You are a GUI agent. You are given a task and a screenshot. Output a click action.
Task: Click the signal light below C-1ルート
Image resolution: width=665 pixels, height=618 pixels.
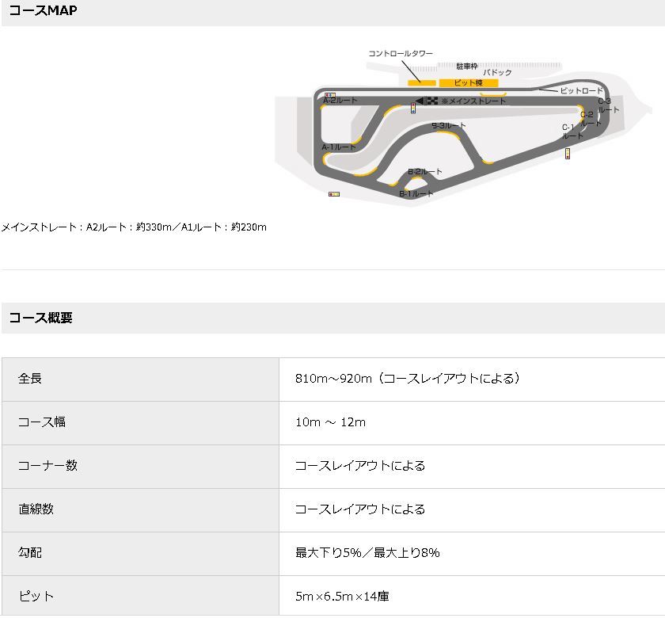(x=568, y=154)
